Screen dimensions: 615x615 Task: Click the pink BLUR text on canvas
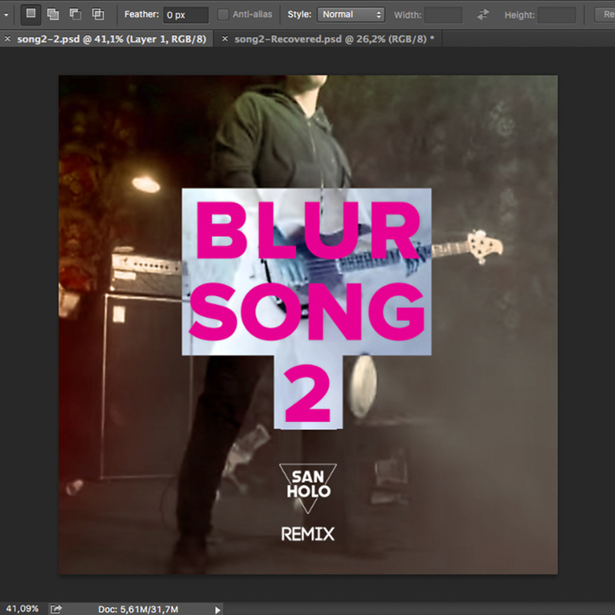click(x=308, y=230)
